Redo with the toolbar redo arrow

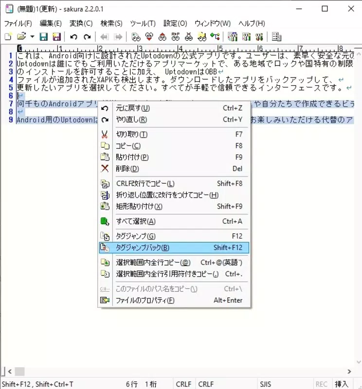click(x=87, y=37)
